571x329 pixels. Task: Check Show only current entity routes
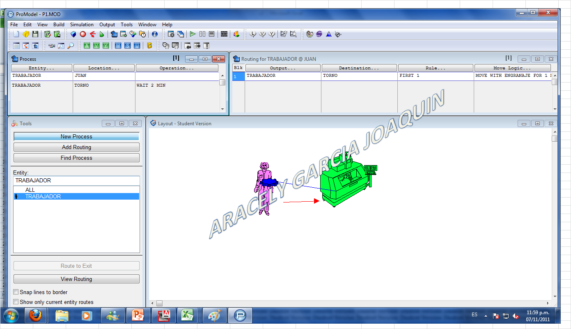click(16, 302)
